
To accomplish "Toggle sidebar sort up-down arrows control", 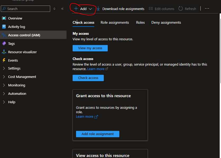I will click(54, 9).
